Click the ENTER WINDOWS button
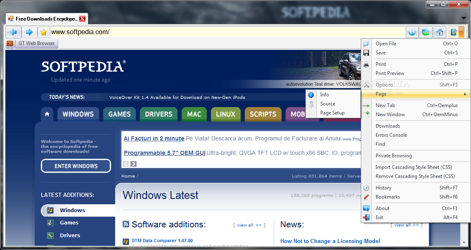471x250 pixels. tap(76, 166)
